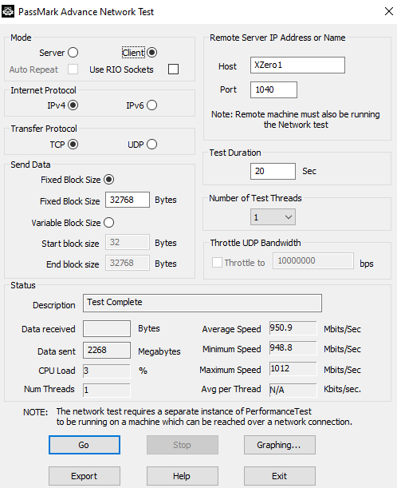Viewport: 397px width, 488px height.
Task: Click the PassMark app icon in title bar
Action: click(x=8, y=11)
